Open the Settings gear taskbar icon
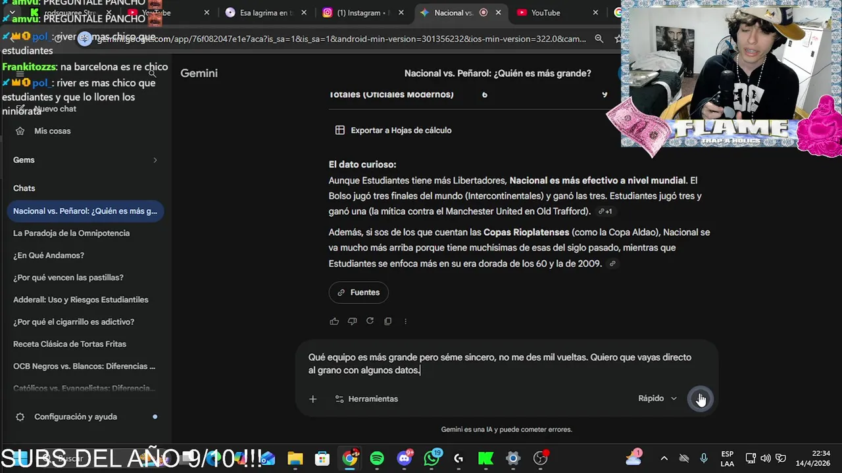842x473 pixels. point(513,459)
